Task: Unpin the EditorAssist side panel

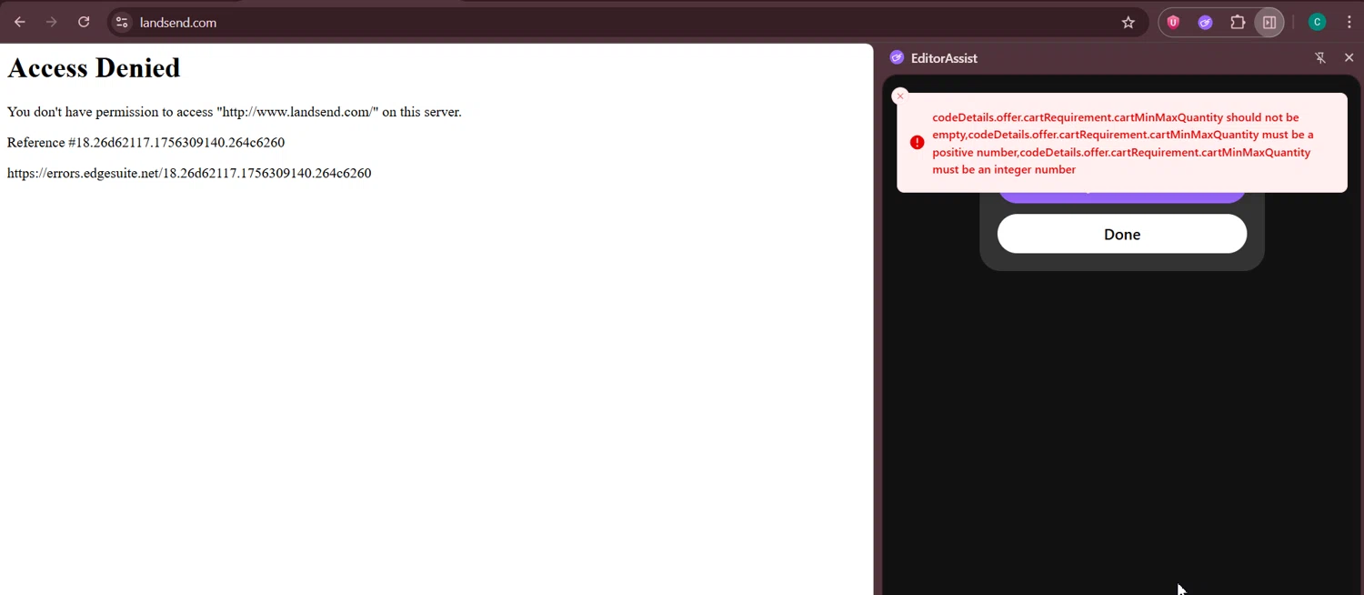Action: click(x=1320, y=57)
